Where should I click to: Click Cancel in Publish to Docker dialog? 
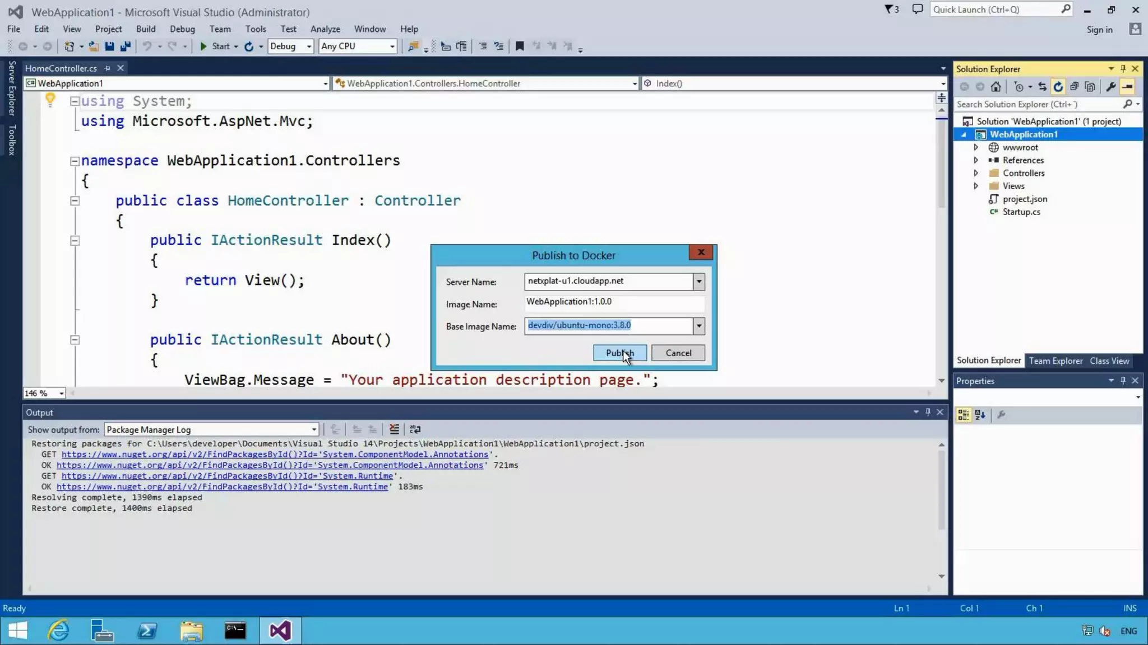pos(678,353)
